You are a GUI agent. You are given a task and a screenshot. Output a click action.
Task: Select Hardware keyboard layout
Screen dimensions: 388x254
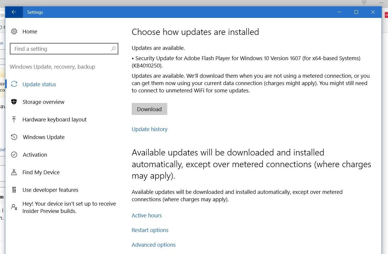[54, 119]
